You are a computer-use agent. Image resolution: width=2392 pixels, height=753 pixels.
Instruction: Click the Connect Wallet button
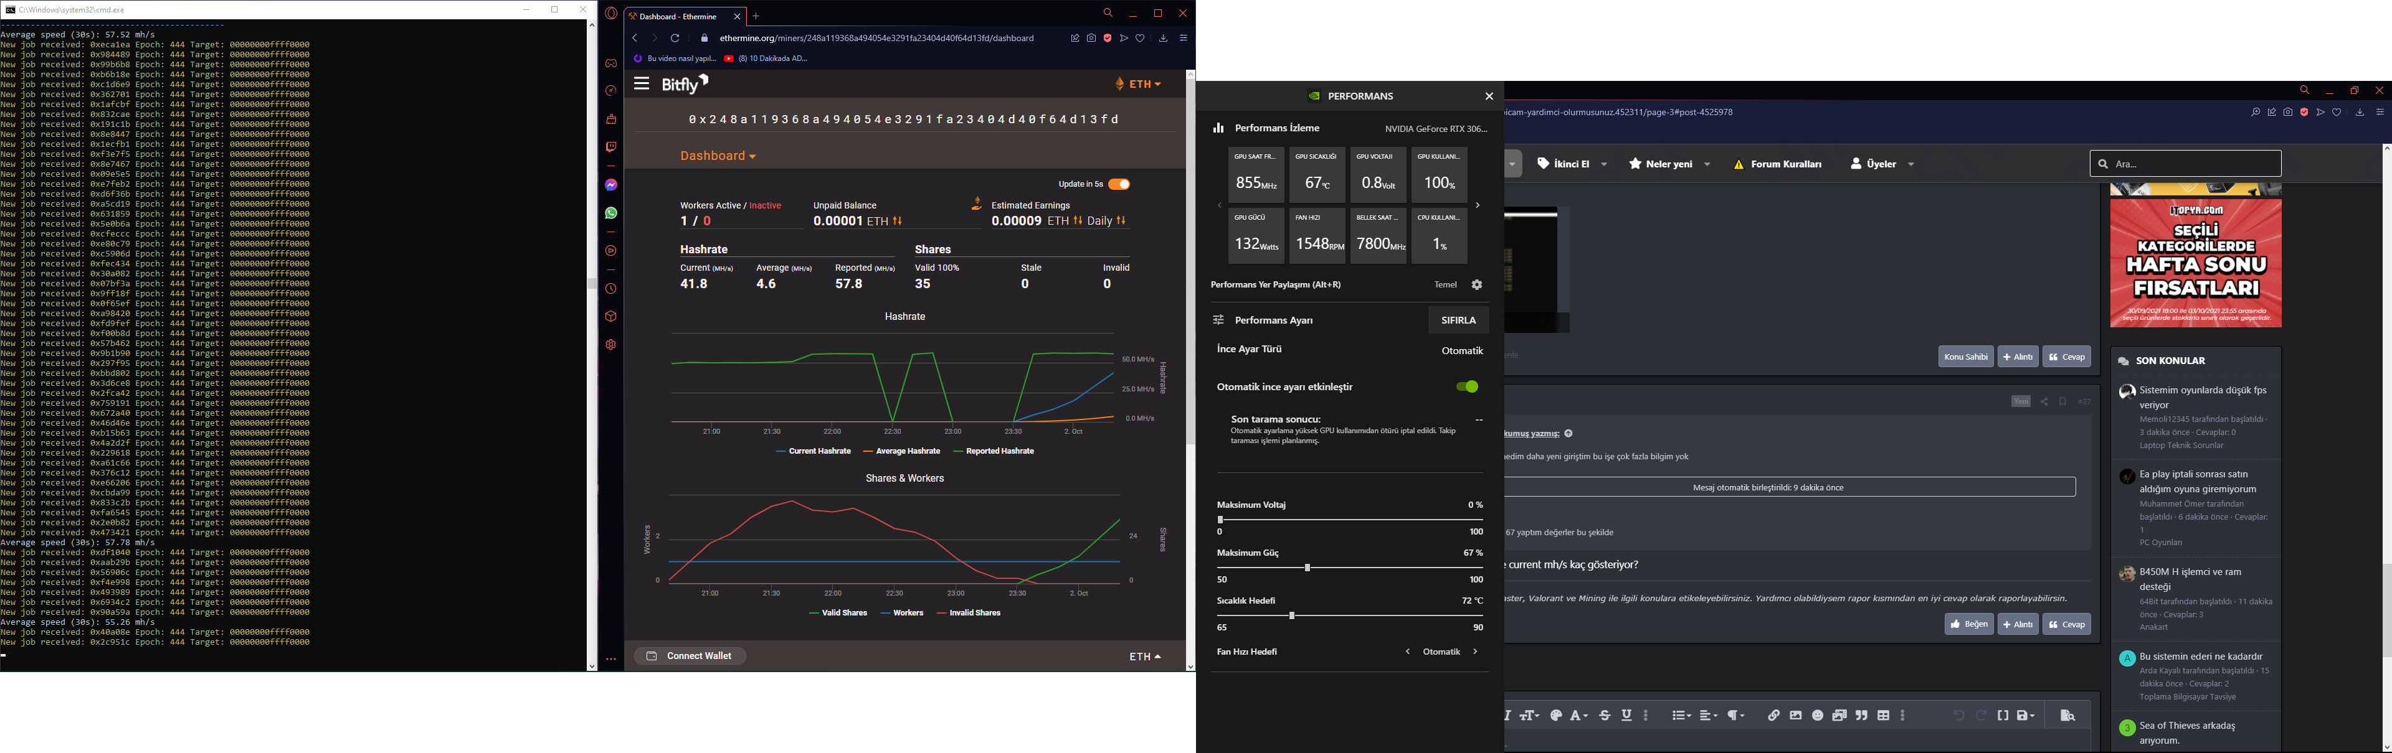(691, 657)
